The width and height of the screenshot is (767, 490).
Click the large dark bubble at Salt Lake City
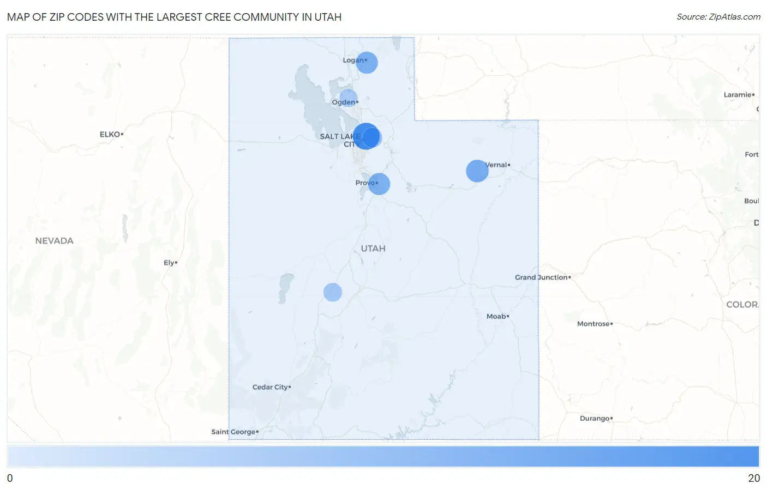(x=365, y=136)
